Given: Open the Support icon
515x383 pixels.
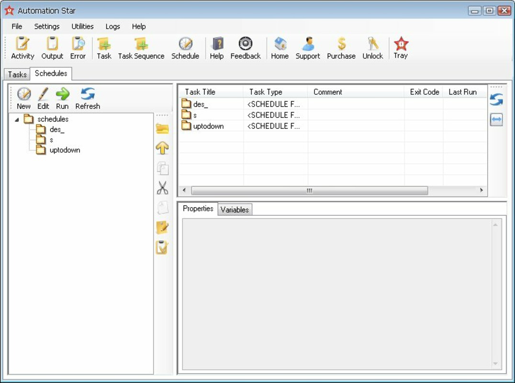Looking at the screenshot, I should [x=308, y=48].
